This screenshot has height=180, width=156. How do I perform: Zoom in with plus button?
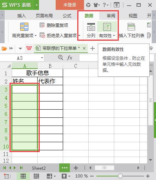click(x=148, y=176)
